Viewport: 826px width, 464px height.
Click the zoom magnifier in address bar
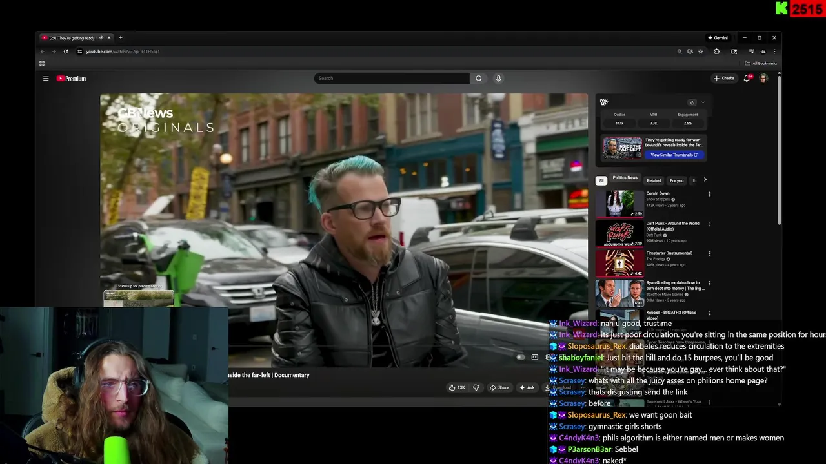coord(679,52)
